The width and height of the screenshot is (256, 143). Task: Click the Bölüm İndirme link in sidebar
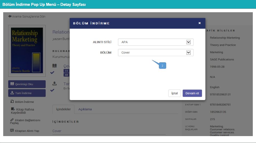(24, 102)
